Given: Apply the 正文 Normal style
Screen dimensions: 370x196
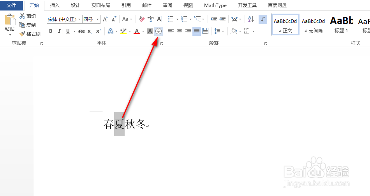Looking at the screenshot, I should point(285,25).
